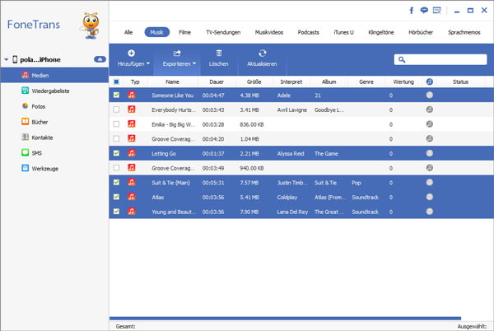This screenshot has height=331, width=494.
Task: Focus the search input field
Action: [x=440, y=59]
